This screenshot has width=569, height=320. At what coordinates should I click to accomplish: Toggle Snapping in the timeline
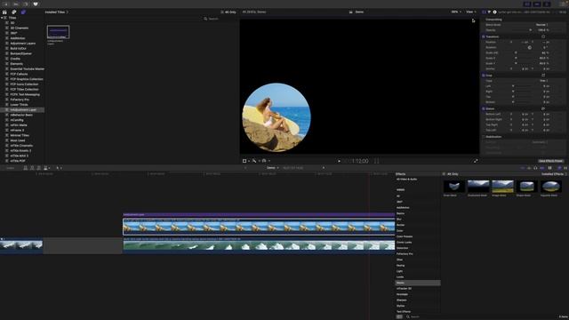pos(542,168)
